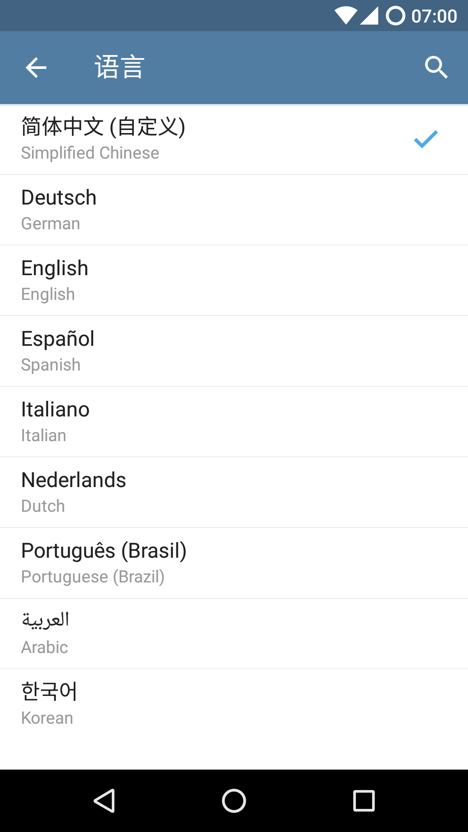Open the search magnifier icon
Image resolution: width=468 pixels, height=832 pixels.
coord(436,68)
